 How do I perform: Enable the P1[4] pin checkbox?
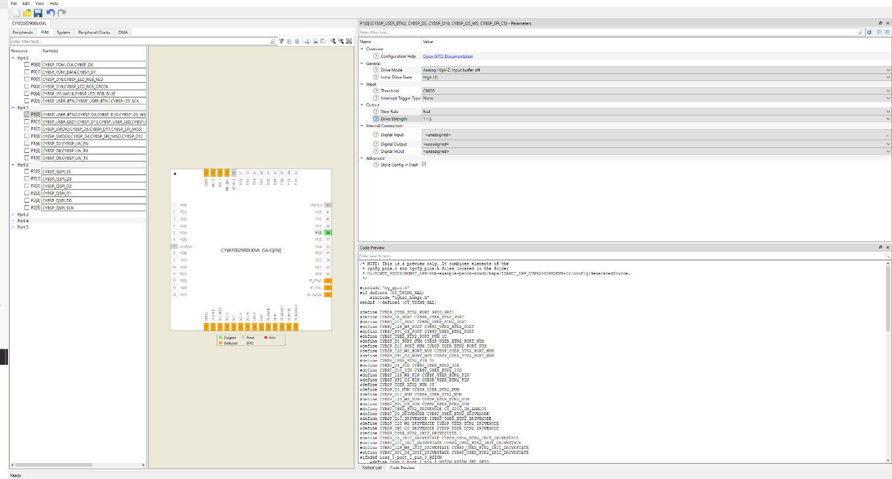[x=26, y=143]
